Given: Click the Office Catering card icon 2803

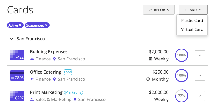Looking at the screenshot, I should [x=17, y=76].
